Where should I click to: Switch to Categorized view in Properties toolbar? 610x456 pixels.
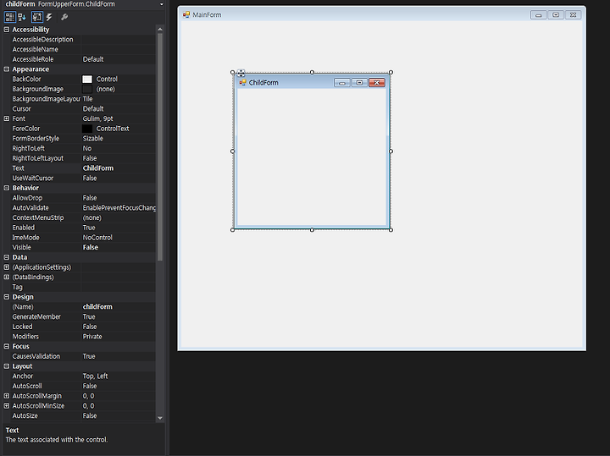[x=9, y=17]
